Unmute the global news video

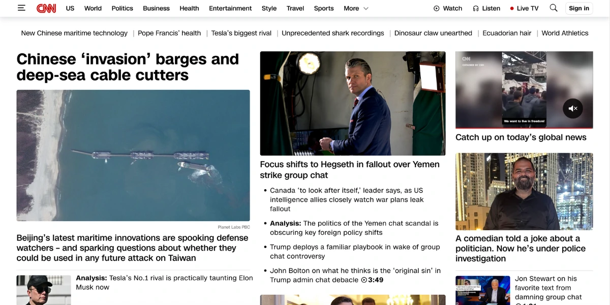[572, 108]
